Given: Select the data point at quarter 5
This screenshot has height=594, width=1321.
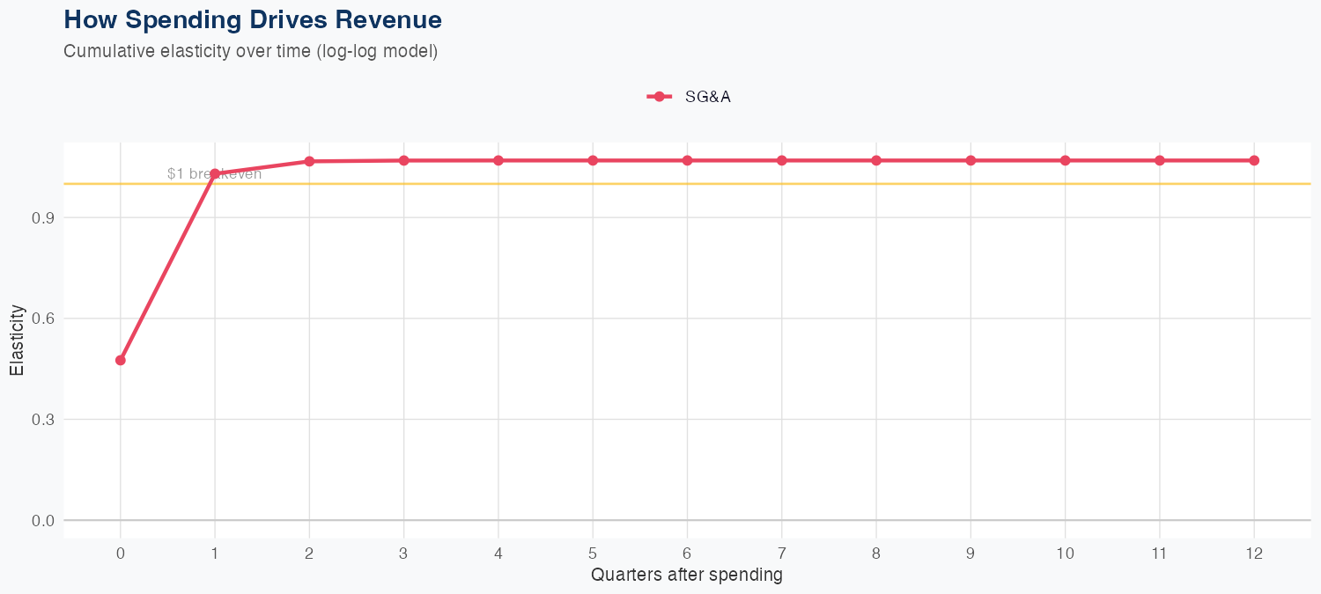Looking at the screenshot, I should (593, 160).
